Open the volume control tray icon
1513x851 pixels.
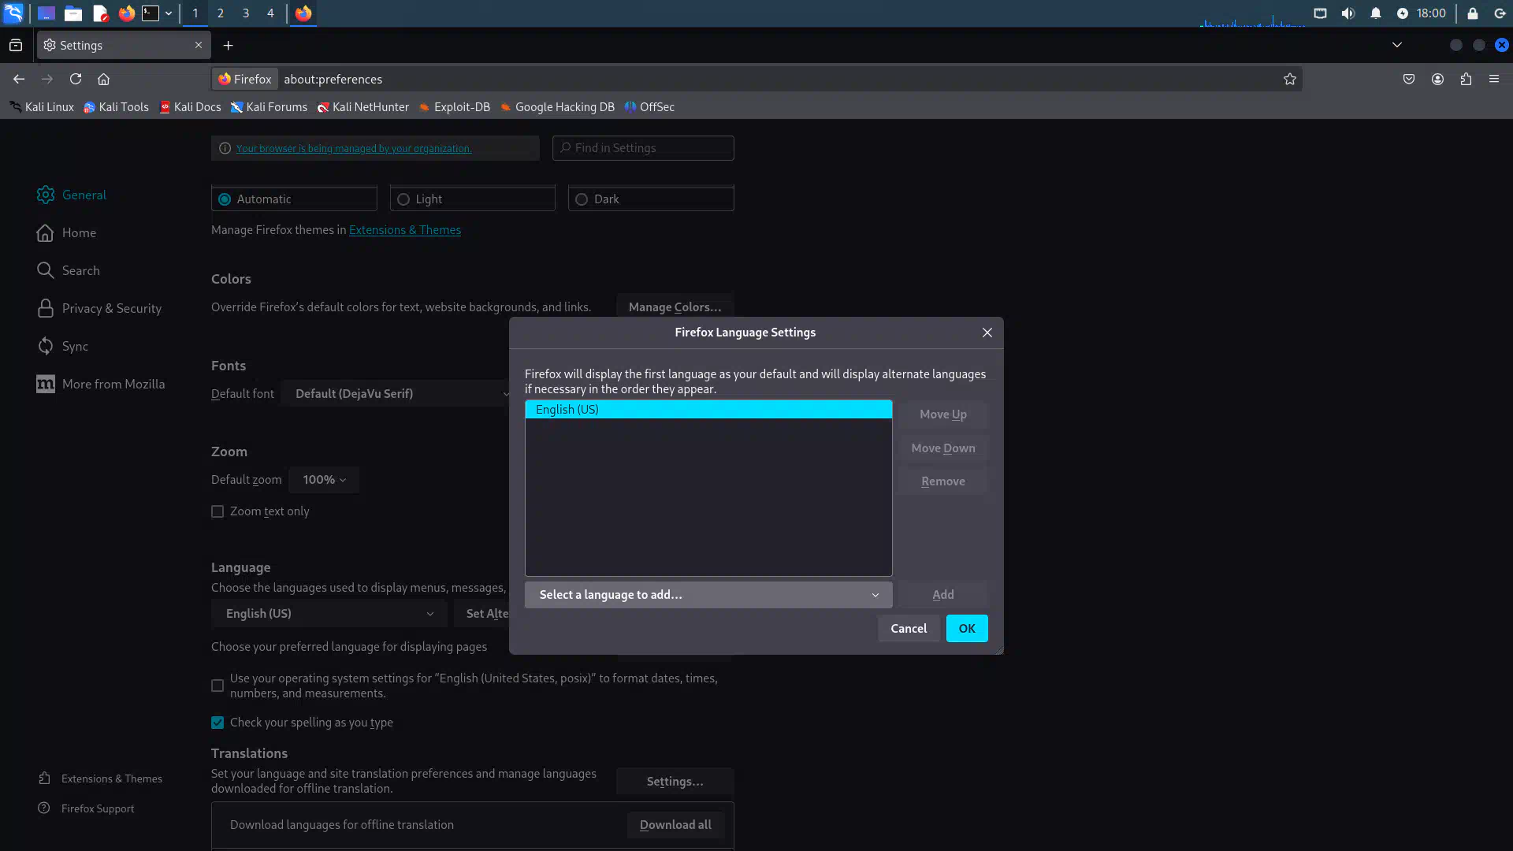1348,13
